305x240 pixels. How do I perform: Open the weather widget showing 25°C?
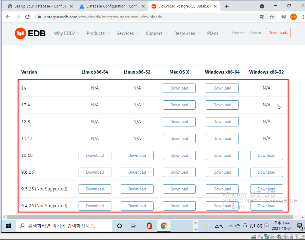click(x=215, y=226)
